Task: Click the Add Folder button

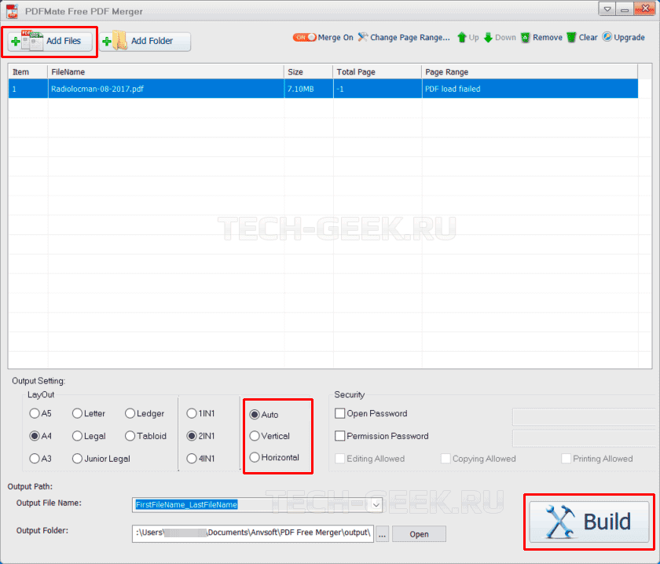Action: pos(145,42)
